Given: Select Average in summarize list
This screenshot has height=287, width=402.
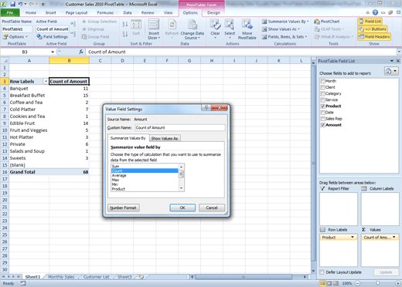Looking at the screenshot, I should tap(145, 175).
